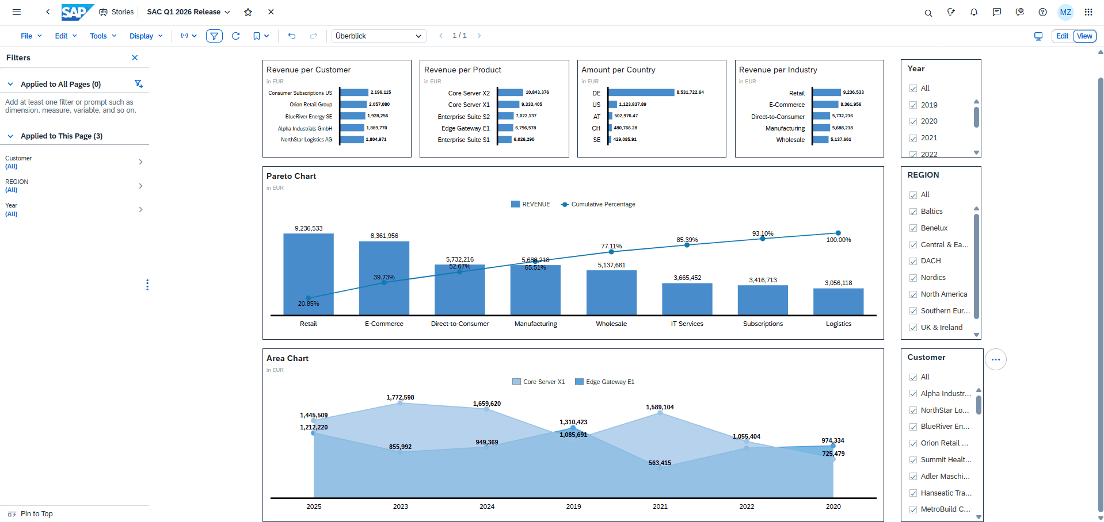Open the bookmark icon in toolbar
This screenshot has height=522, width=1104.
point(257,36)
